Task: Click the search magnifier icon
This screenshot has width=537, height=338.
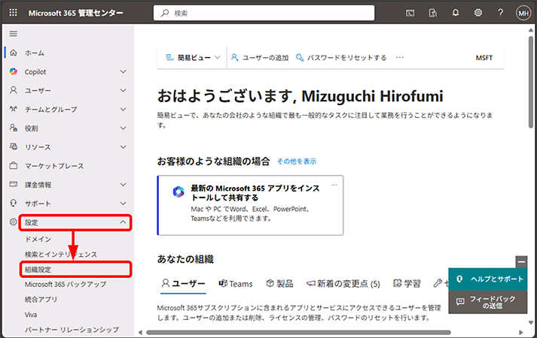Action: coord(165,13)
